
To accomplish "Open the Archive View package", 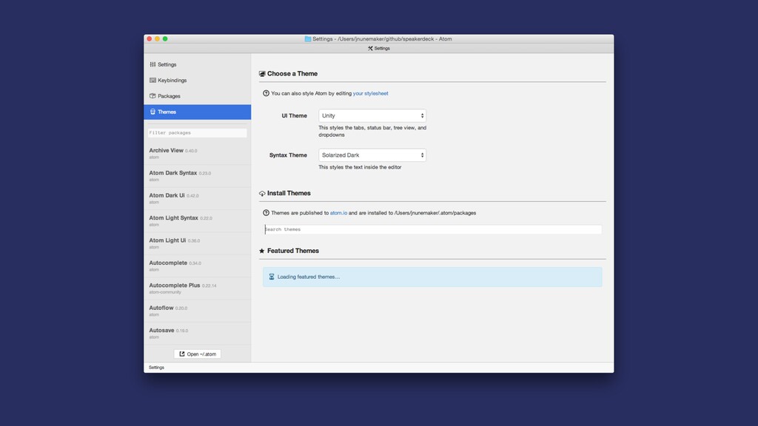I will (197, 154).
